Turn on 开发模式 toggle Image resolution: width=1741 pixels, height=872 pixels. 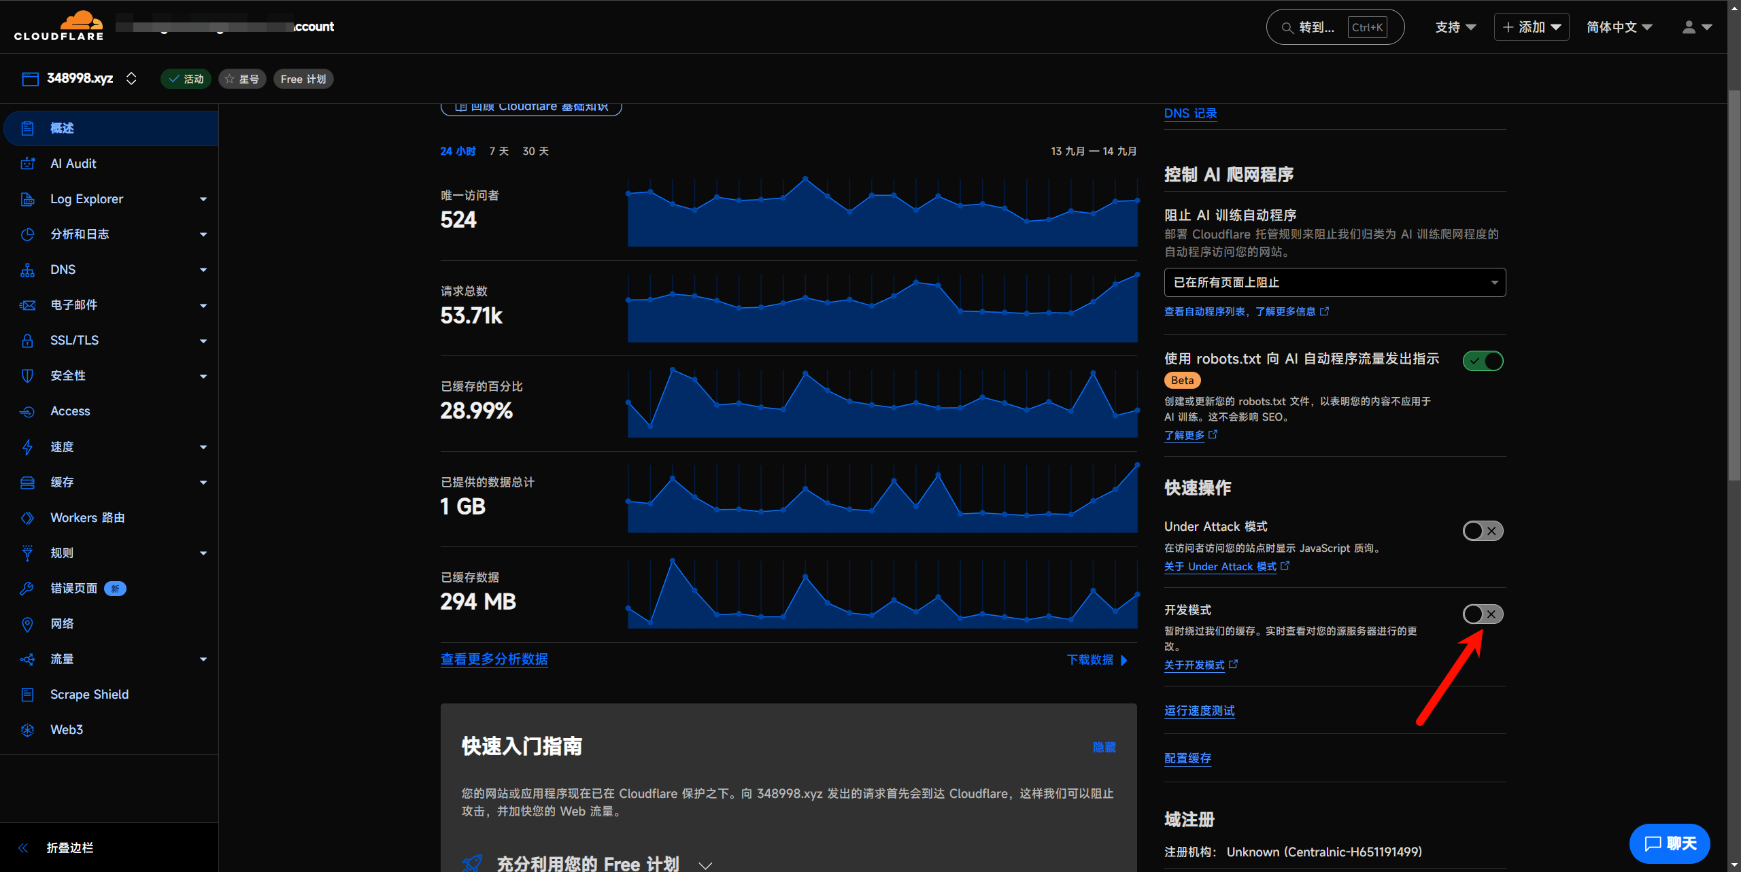point(1483,614)
